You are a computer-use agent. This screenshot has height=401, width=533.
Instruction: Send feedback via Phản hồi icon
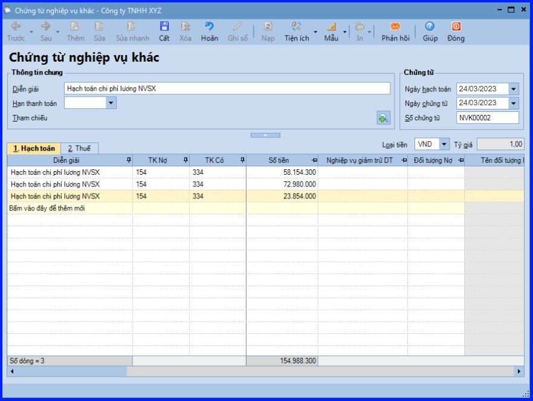[x=395, y=27]
